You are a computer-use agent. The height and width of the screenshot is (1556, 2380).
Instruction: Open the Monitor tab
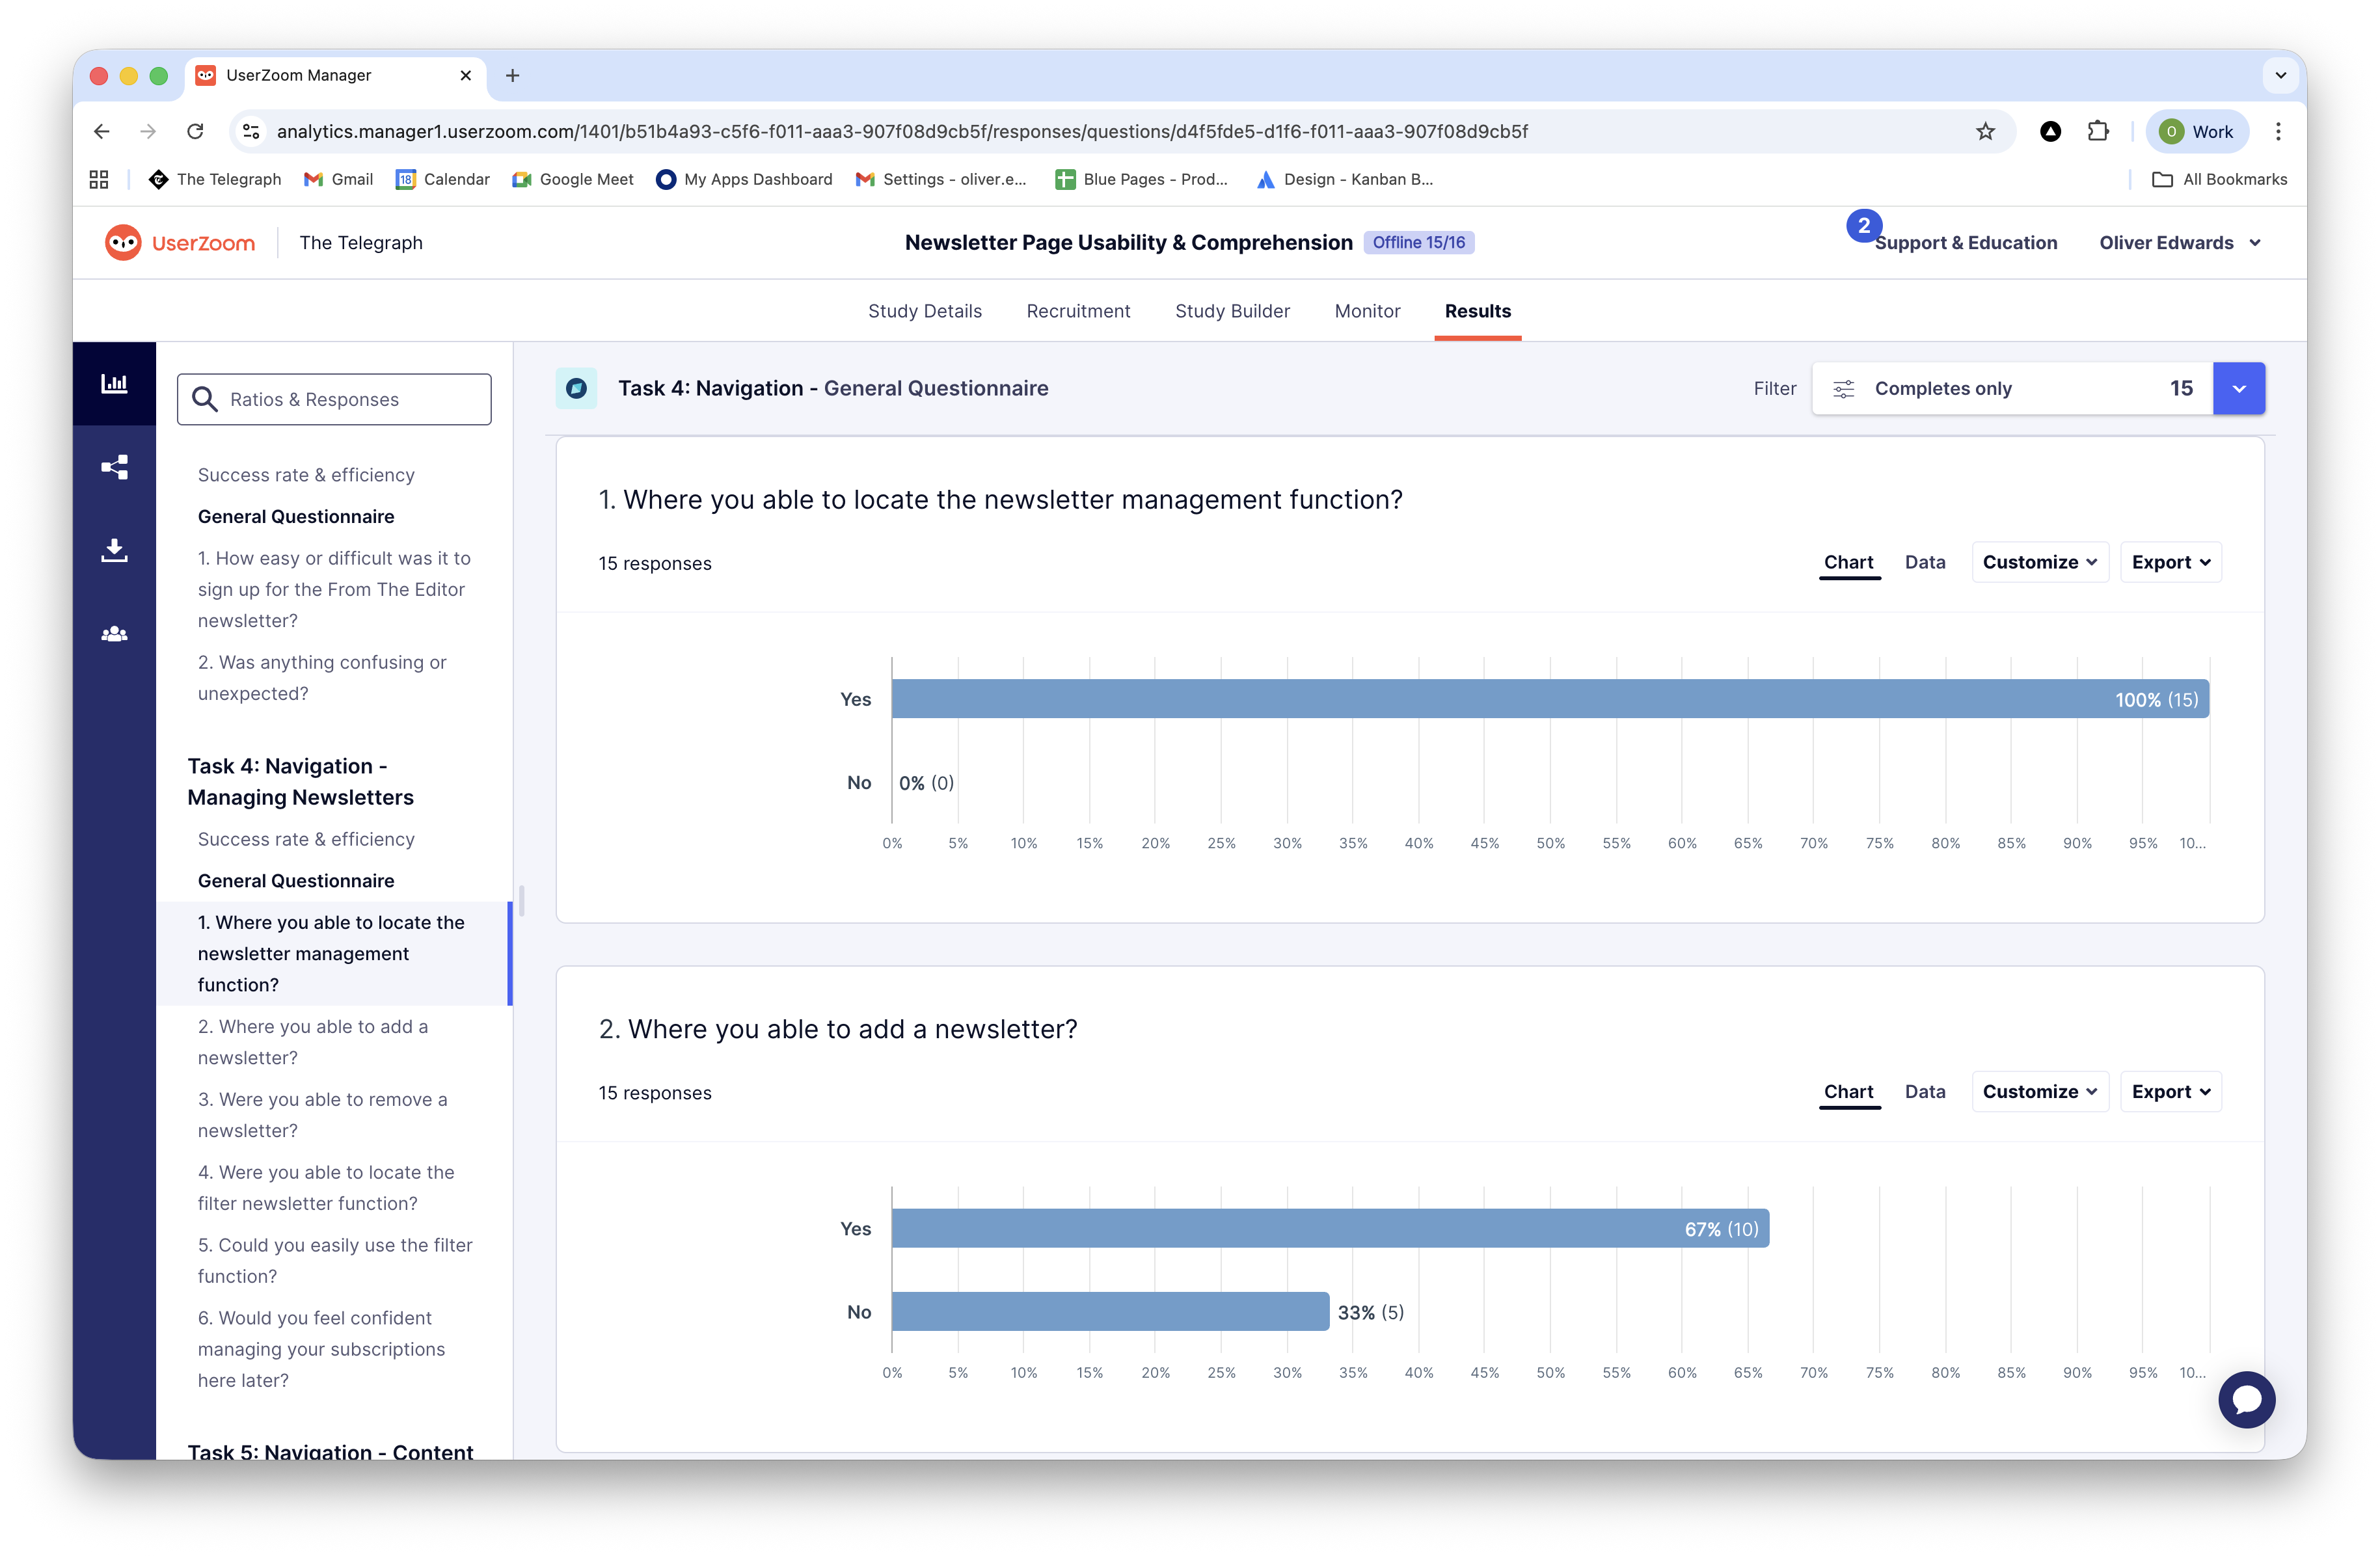coord(1367,311)
